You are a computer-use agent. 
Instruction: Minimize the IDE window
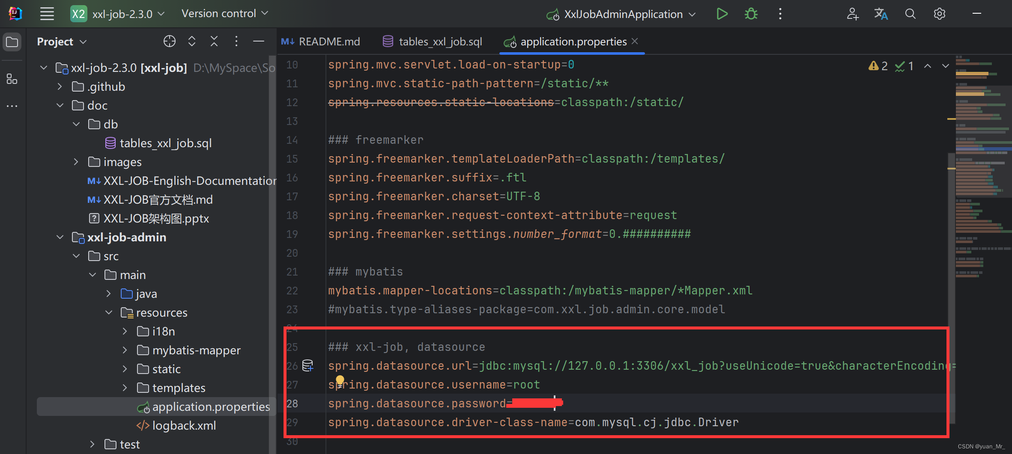[976, 14]
